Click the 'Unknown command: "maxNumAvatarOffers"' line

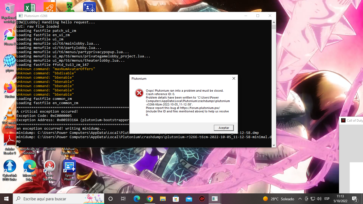tap(56, 69)
